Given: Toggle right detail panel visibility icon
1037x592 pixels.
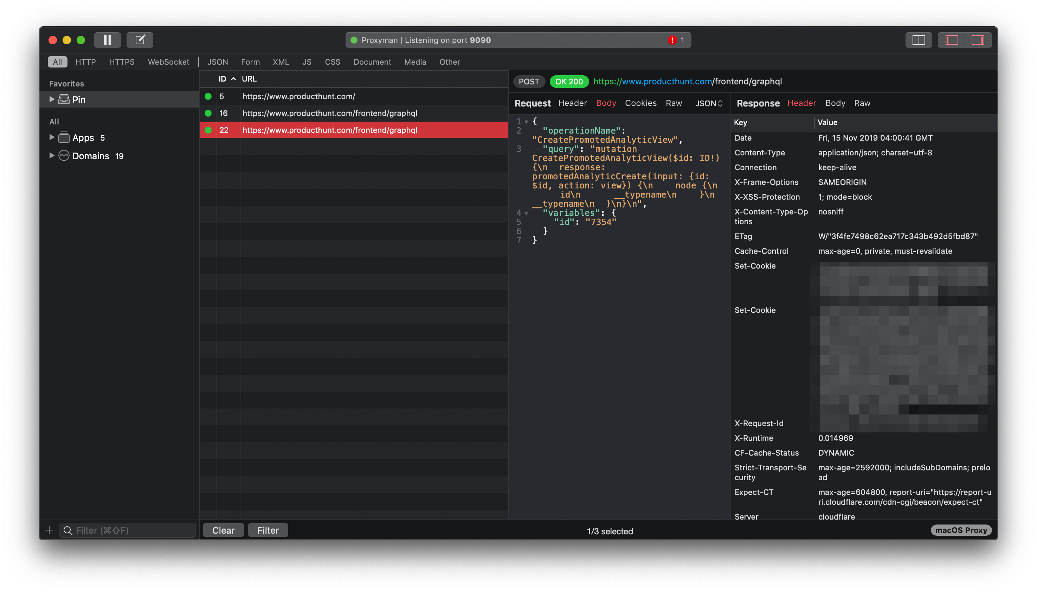Looking at the screenshot, I should pos(978,40).
